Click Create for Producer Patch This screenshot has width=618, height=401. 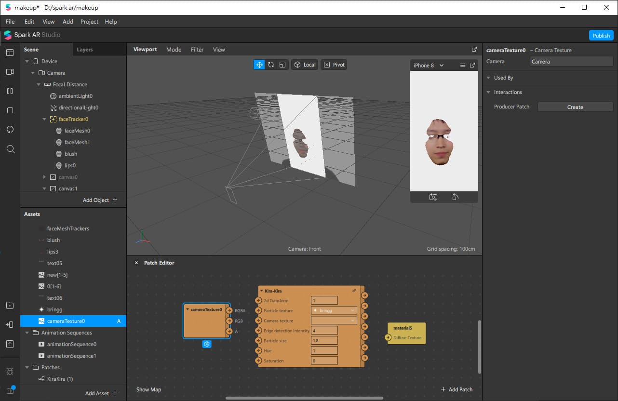(x=575, y=107)
